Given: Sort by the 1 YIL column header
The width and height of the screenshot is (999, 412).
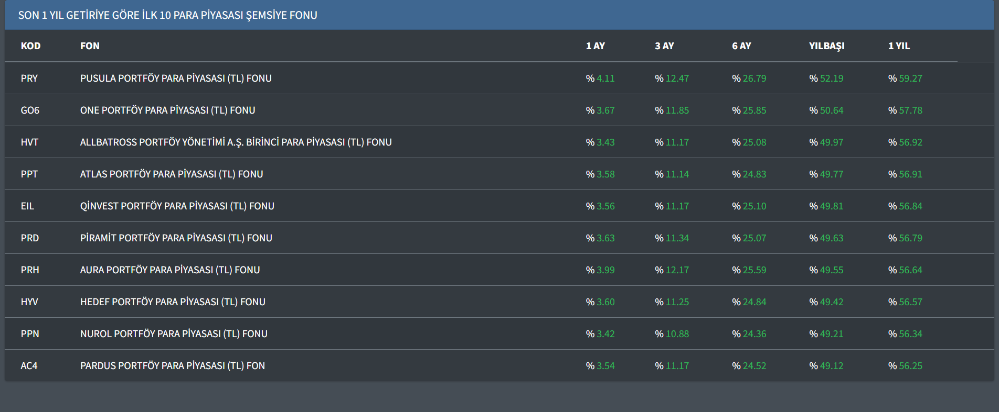Looking at the screenshot, I should point(899,46).
